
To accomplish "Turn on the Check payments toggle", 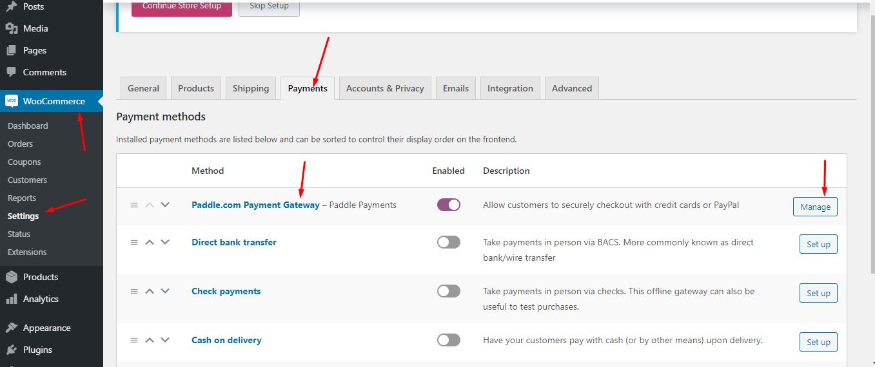I will coord(449,291).
